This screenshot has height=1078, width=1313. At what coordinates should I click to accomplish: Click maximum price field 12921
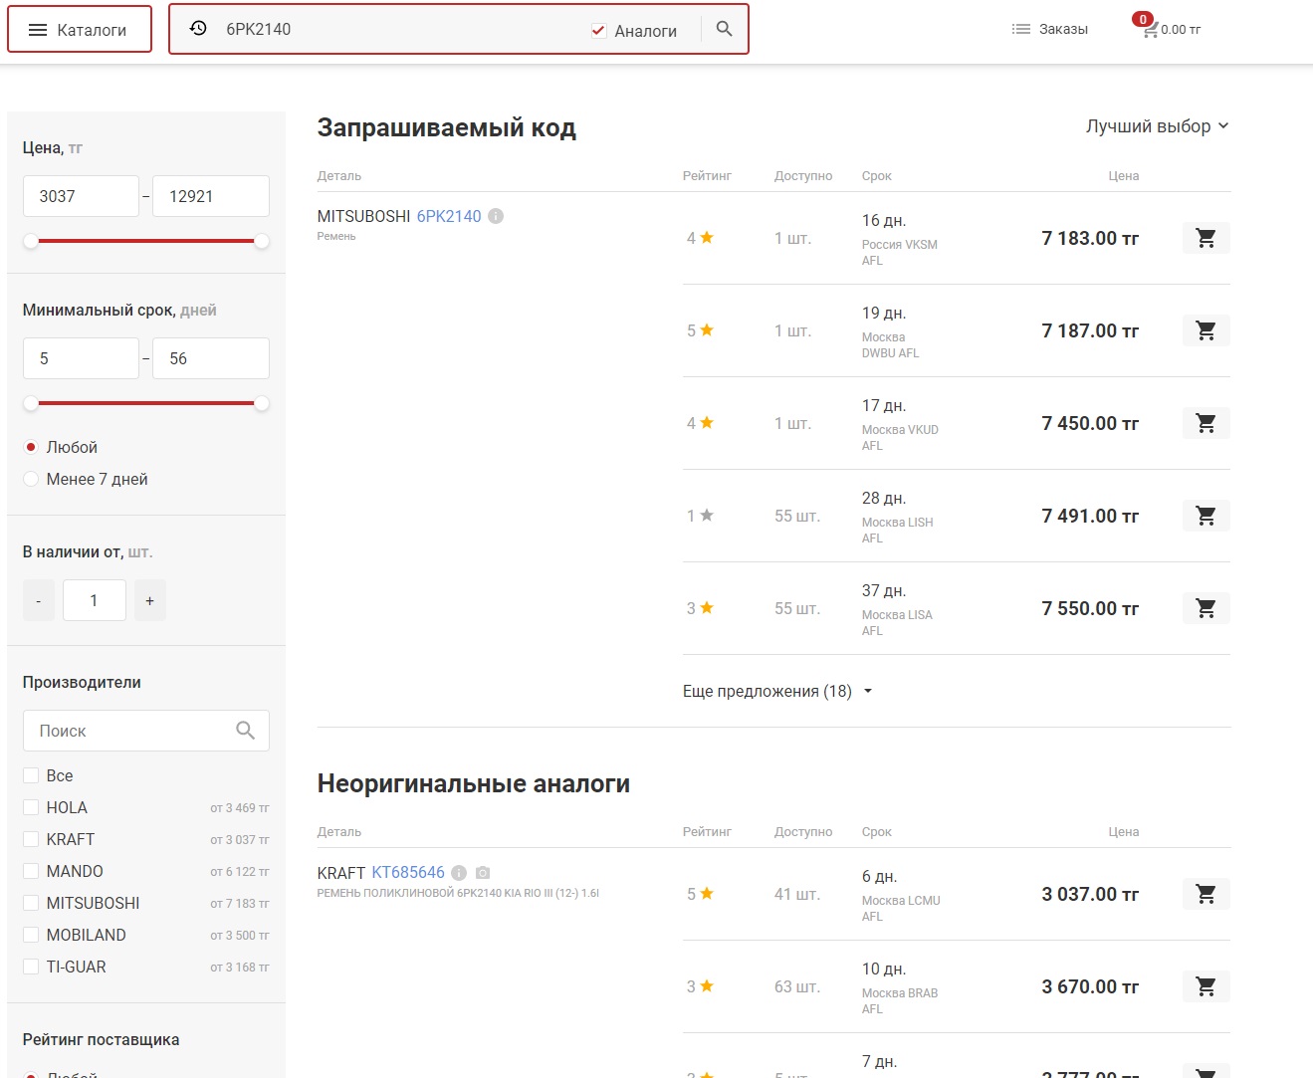[x=211, y=196]
